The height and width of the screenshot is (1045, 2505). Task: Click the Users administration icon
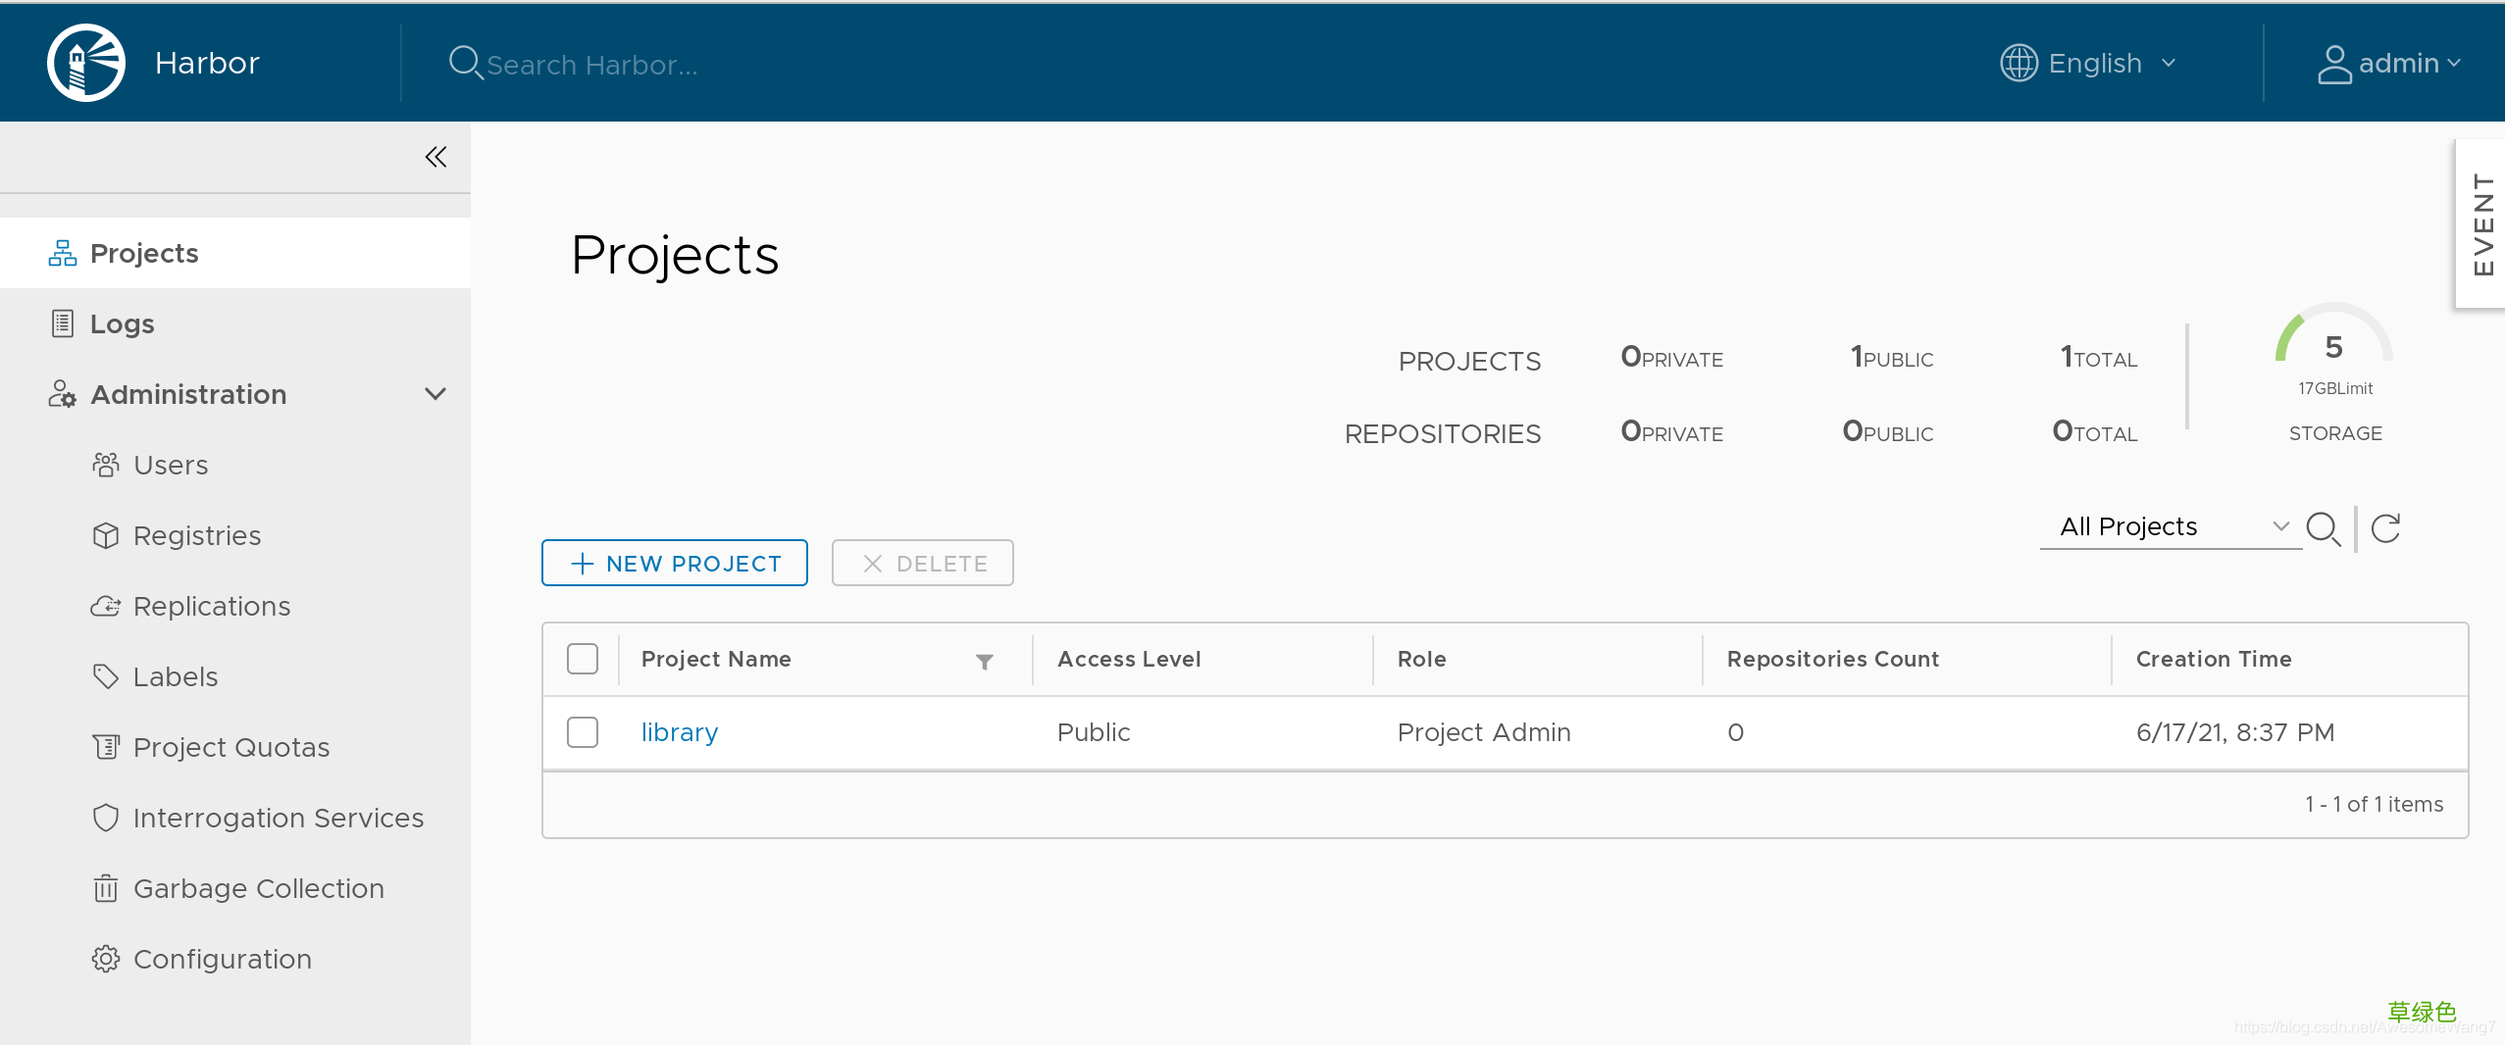click(106, 464)
